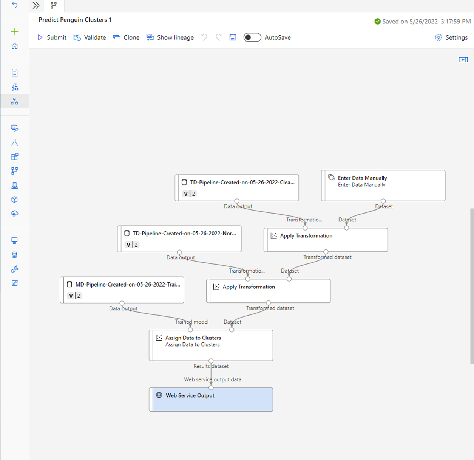474x460 pixels.
Task: Open the Compute monitor icon in sidebar
Action: [x=14, y=241]
